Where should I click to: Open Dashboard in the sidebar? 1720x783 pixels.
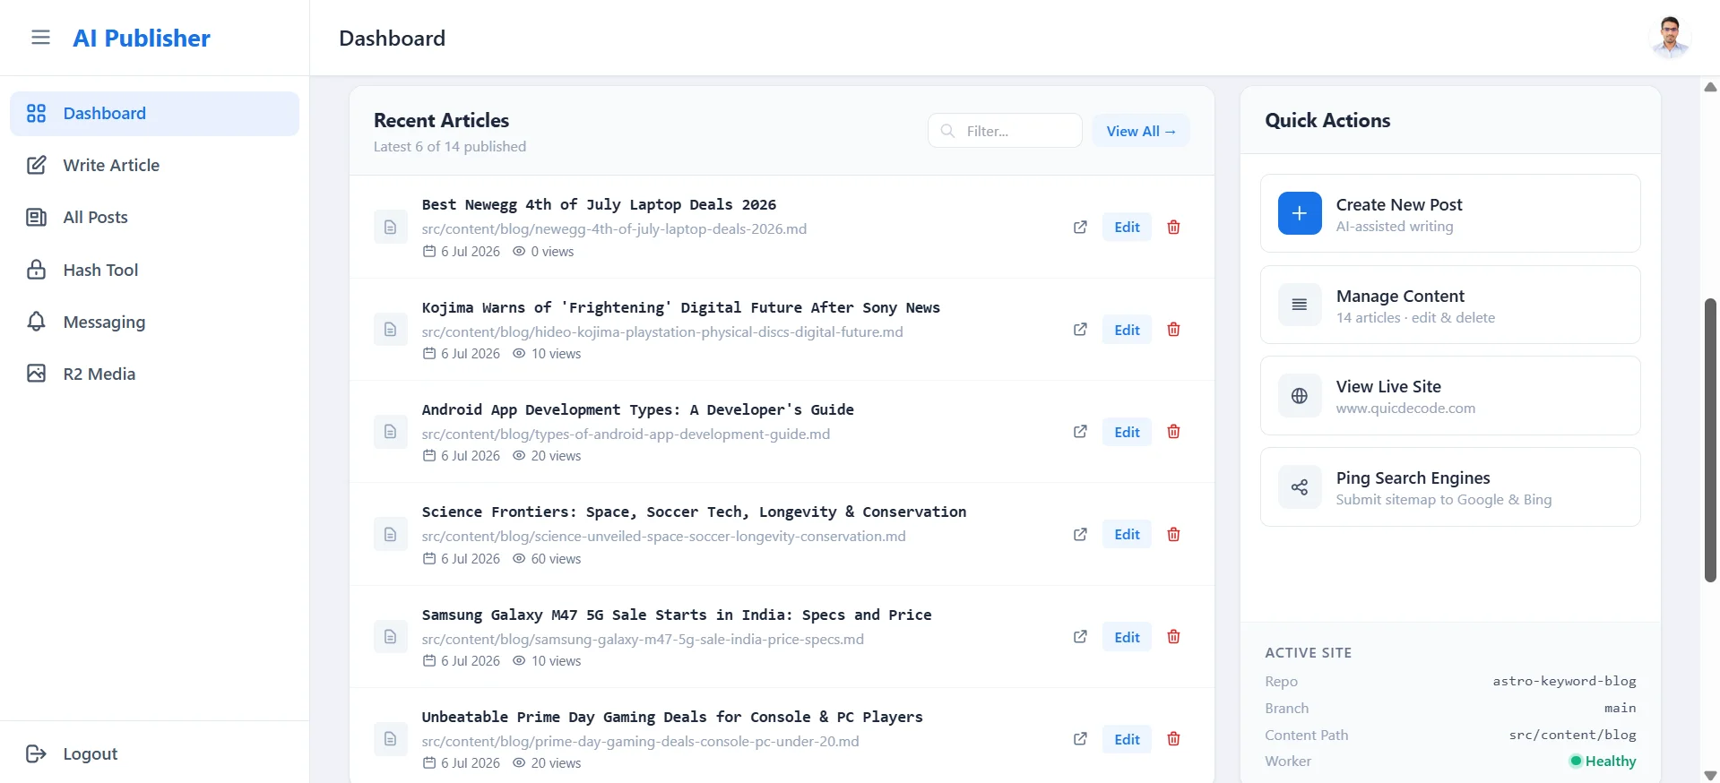(154, 114)
